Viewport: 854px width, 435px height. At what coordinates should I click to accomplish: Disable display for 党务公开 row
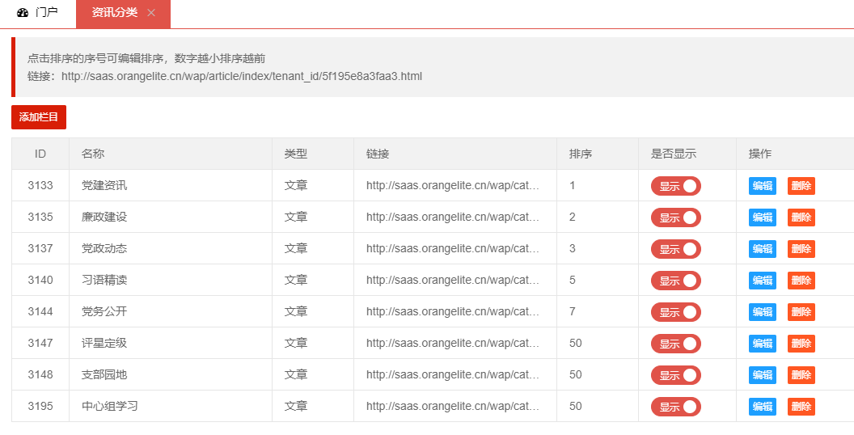tap(675, 312)
